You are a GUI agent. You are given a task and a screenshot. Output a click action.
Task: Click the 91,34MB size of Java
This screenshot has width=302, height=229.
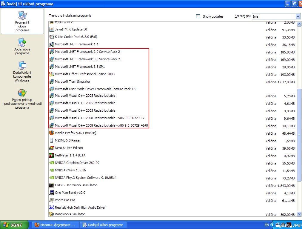[x=288, y=30]
